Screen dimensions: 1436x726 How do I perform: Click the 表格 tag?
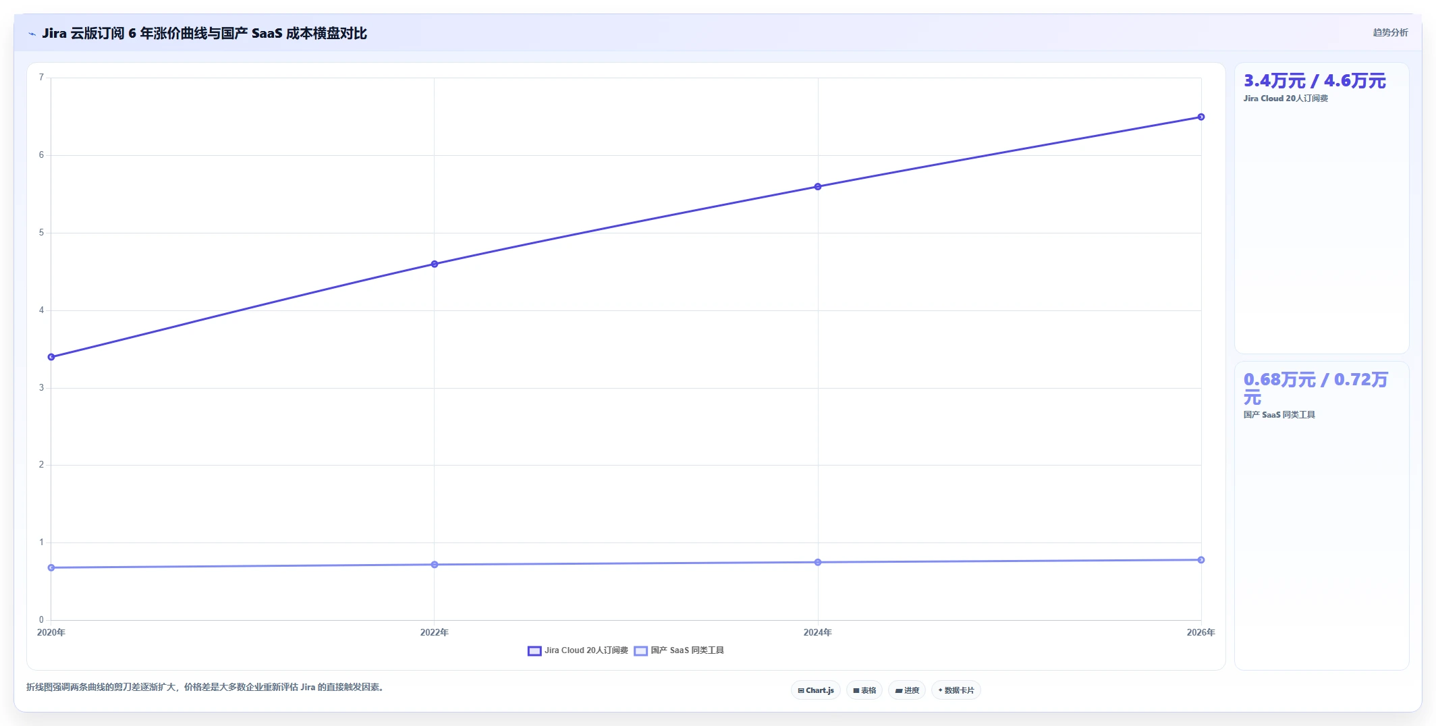pos(864,690)
